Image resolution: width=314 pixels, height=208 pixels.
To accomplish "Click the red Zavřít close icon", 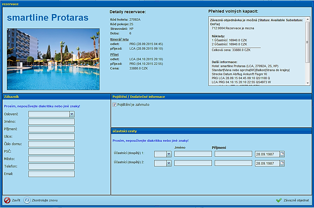I will pyautogui.click(x=7, y=200).
